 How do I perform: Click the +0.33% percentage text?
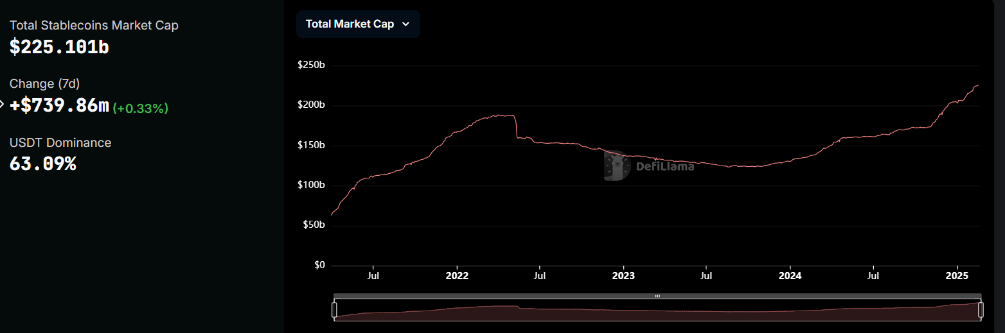[x=141, y=108]
